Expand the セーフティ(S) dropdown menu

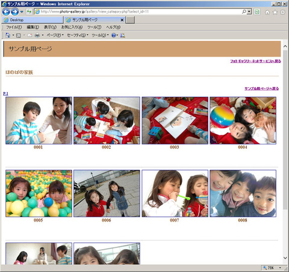(x=78, y=36)
